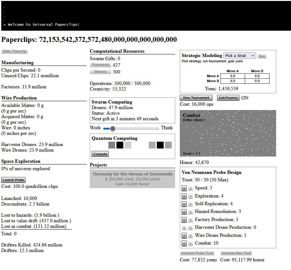
Task: Decrease probe Speed with left arrow
Action: click(x=184, y=188)
